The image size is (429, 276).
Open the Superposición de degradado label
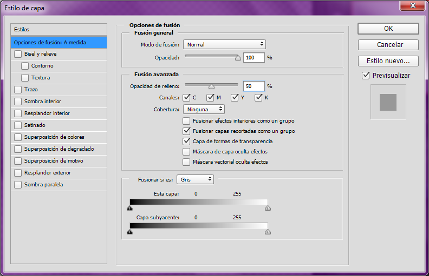tap(59, 149)
